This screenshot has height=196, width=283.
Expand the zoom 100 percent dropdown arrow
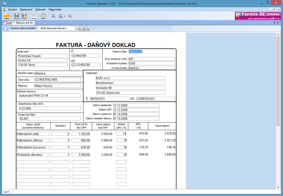[x=64, y=16]
